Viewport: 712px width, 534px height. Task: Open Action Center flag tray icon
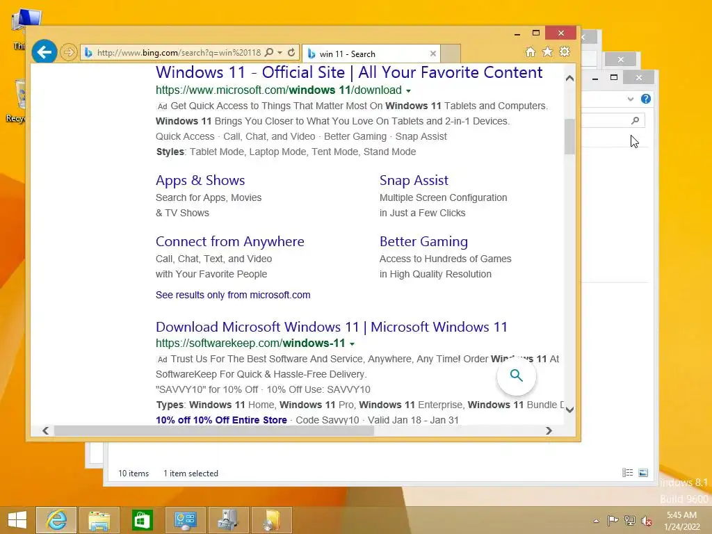point(613,520)
